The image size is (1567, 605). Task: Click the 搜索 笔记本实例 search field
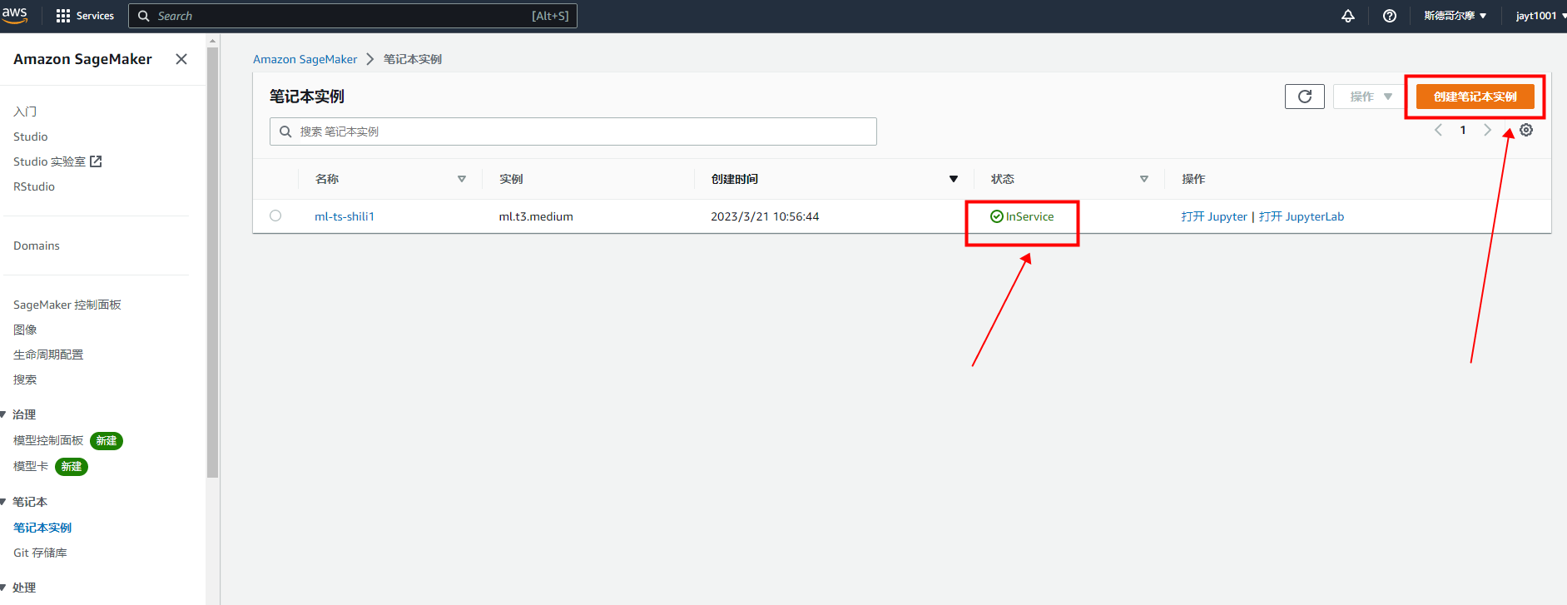pos(573,131)
